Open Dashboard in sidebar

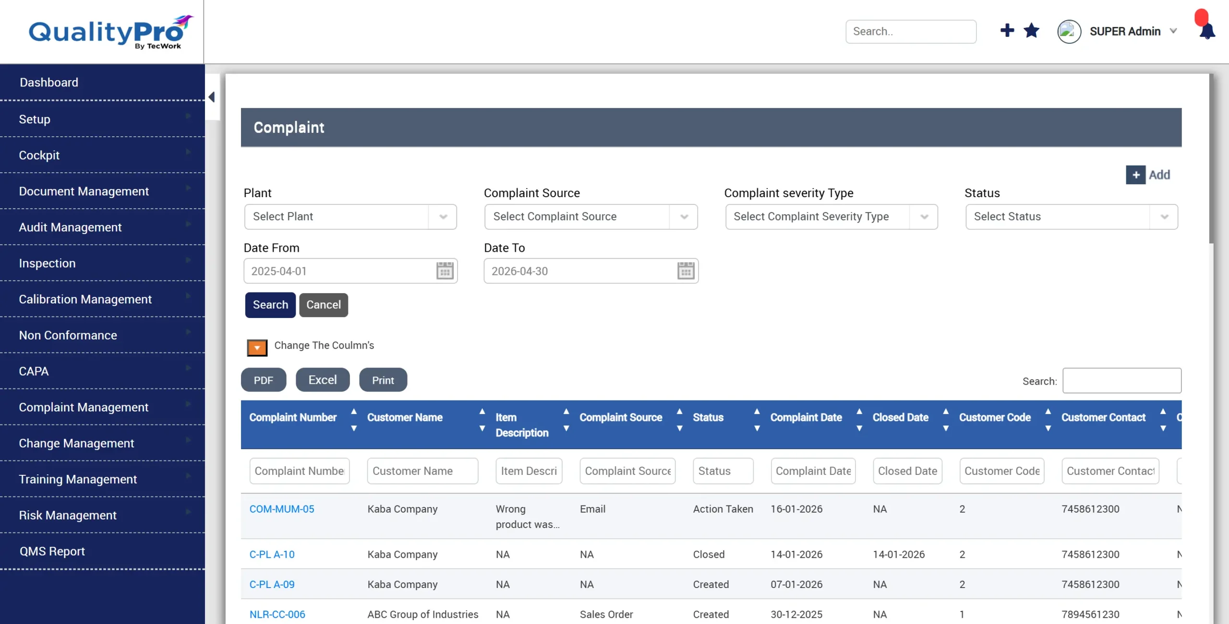tap(102, 82)
